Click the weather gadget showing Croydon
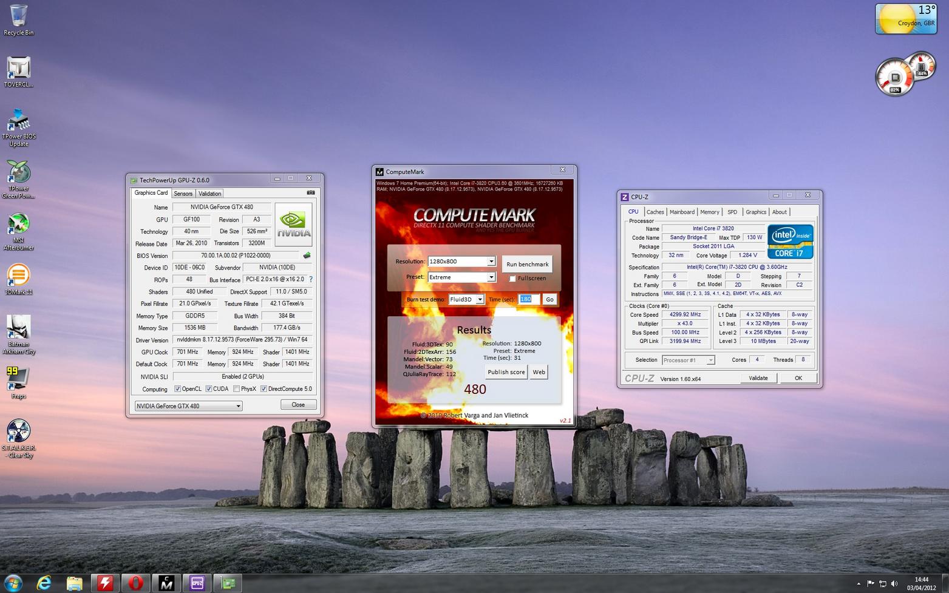This screenshot has width=949, height=593. (x=906, y=19)
